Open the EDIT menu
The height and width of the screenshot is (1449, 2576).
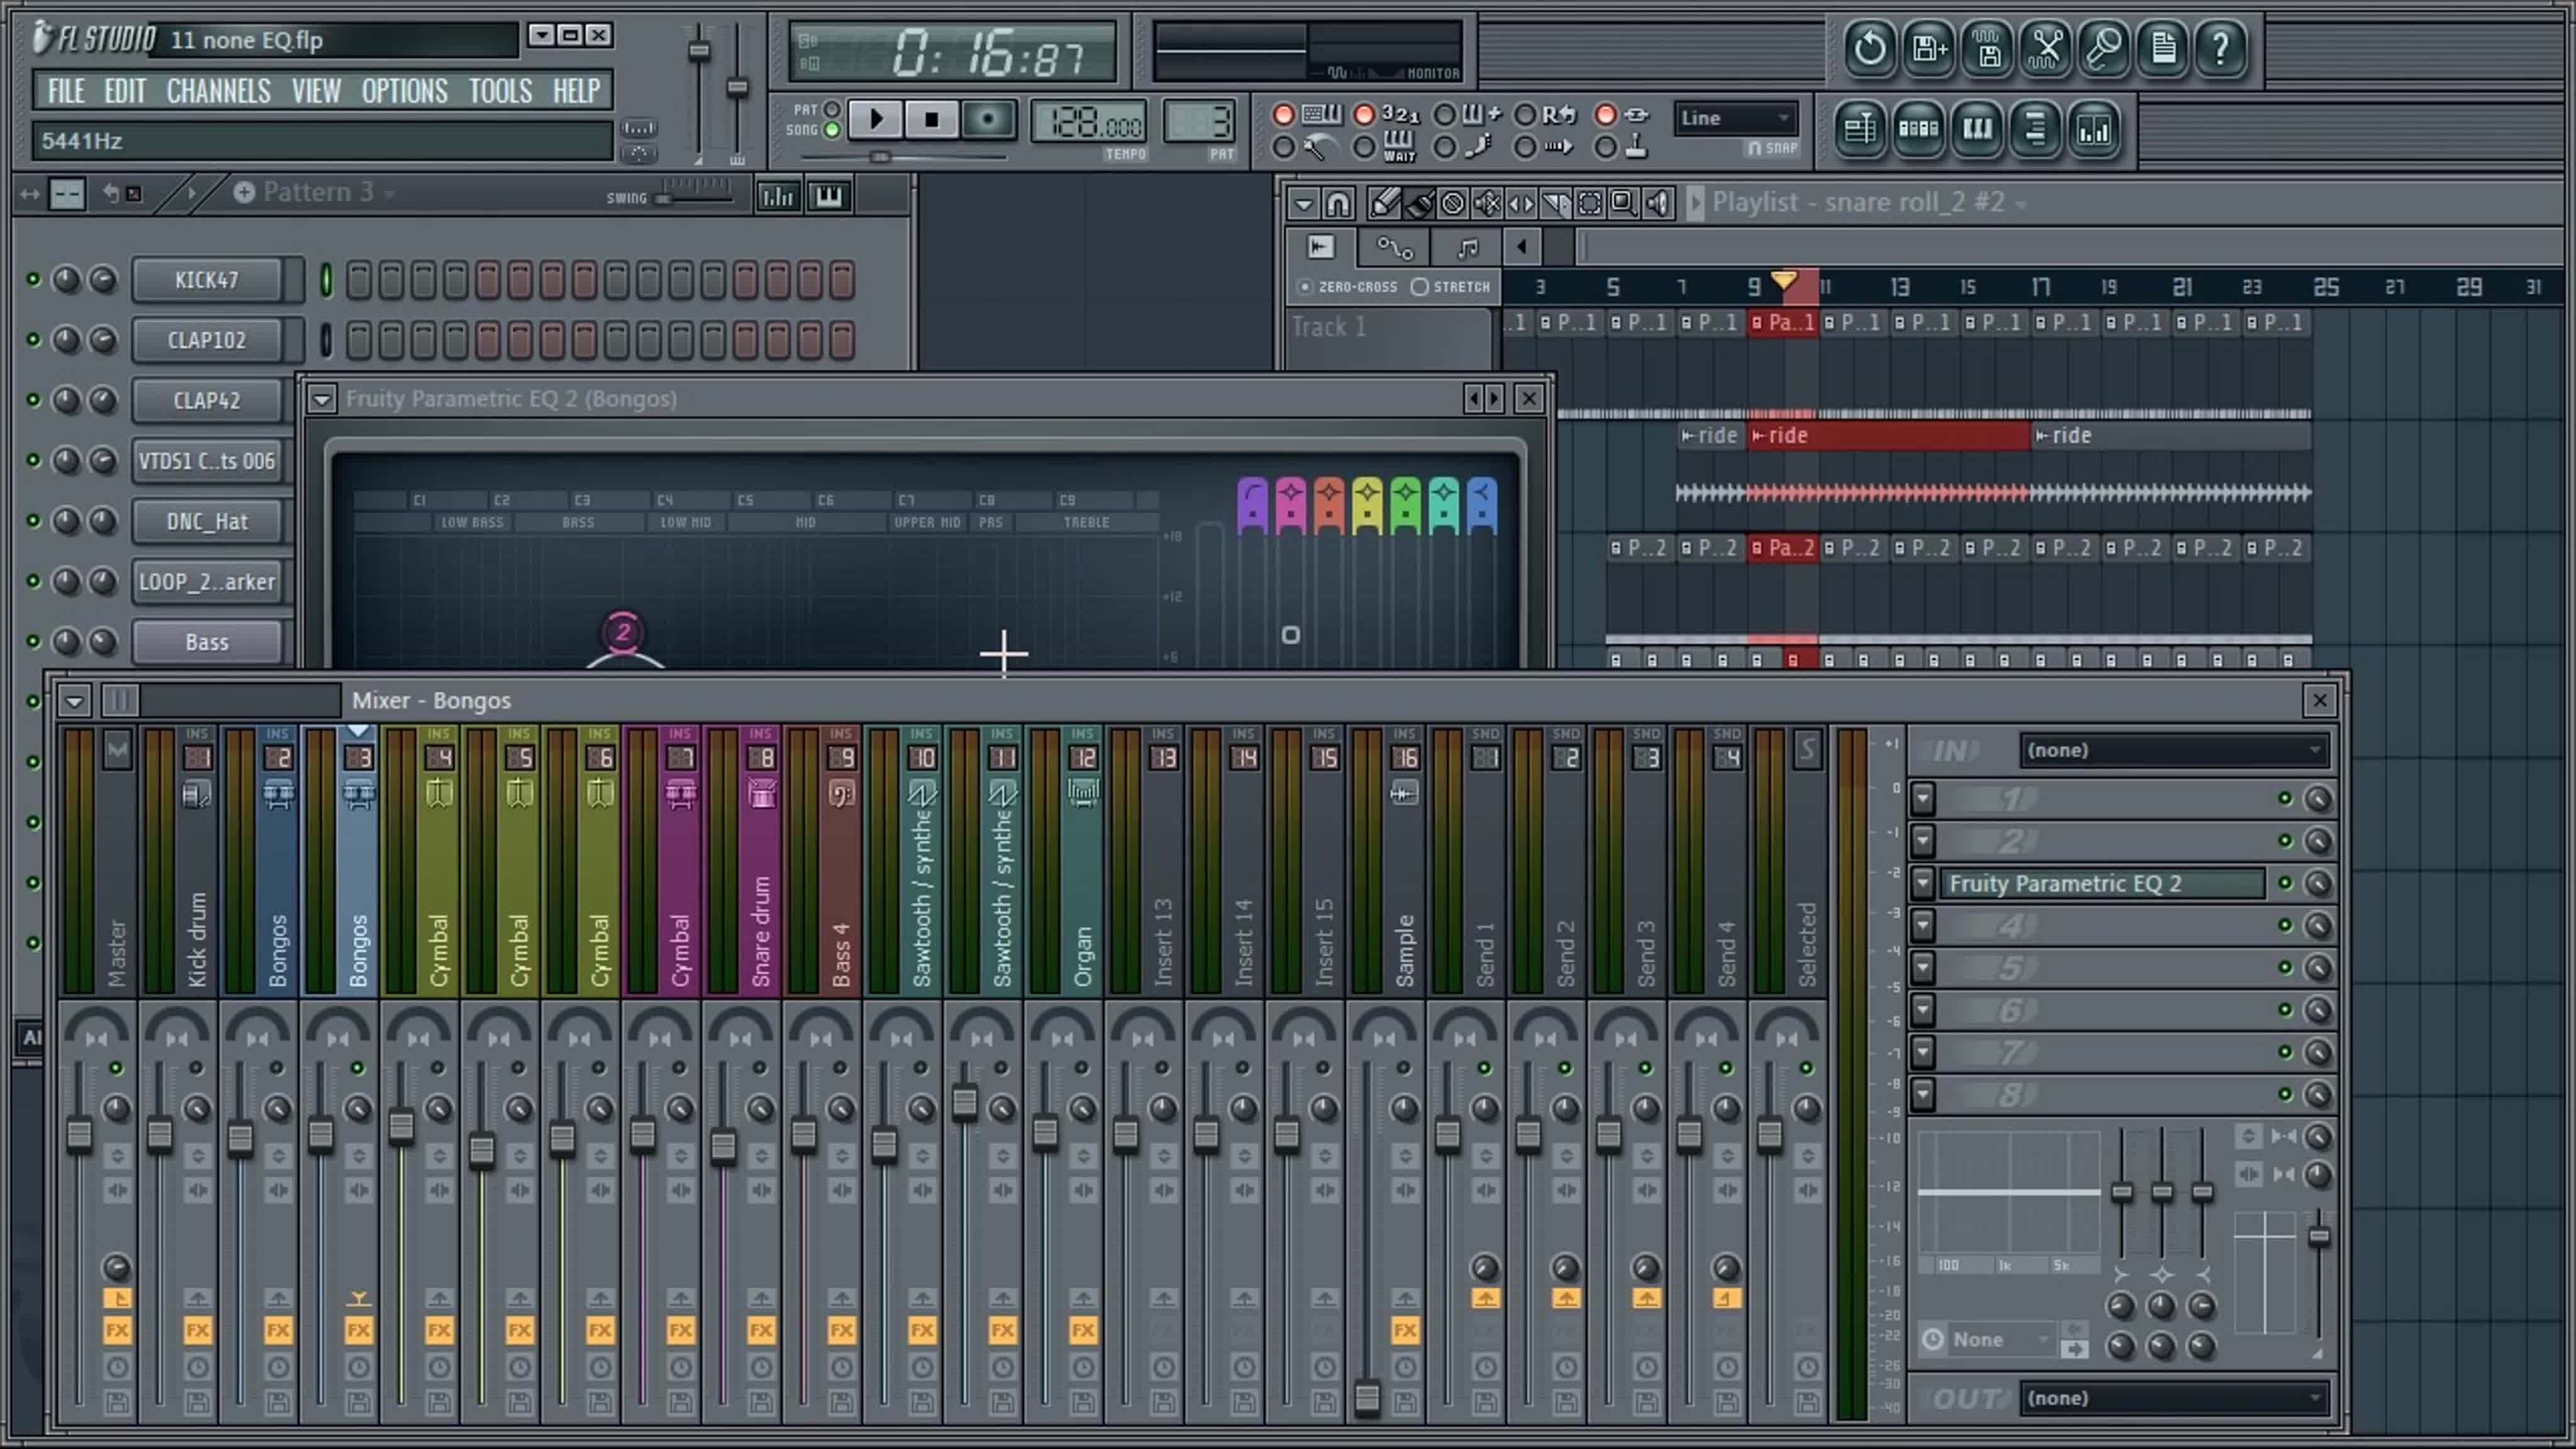(125, 91)
